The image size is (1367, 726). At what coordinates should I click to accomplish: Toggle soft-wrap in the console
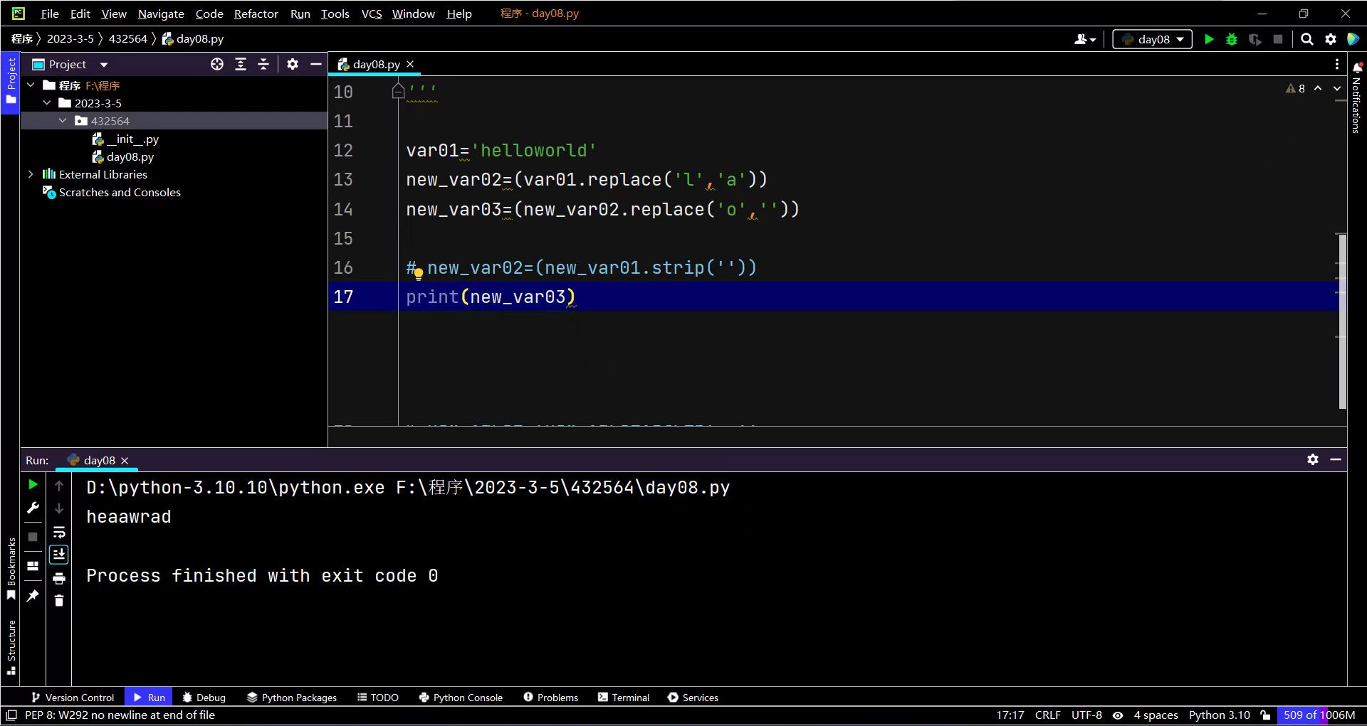59,532
